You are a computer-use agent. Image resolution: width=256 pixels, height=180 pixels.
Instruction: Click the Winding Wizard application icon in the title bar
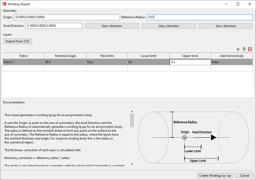[4, 4]
